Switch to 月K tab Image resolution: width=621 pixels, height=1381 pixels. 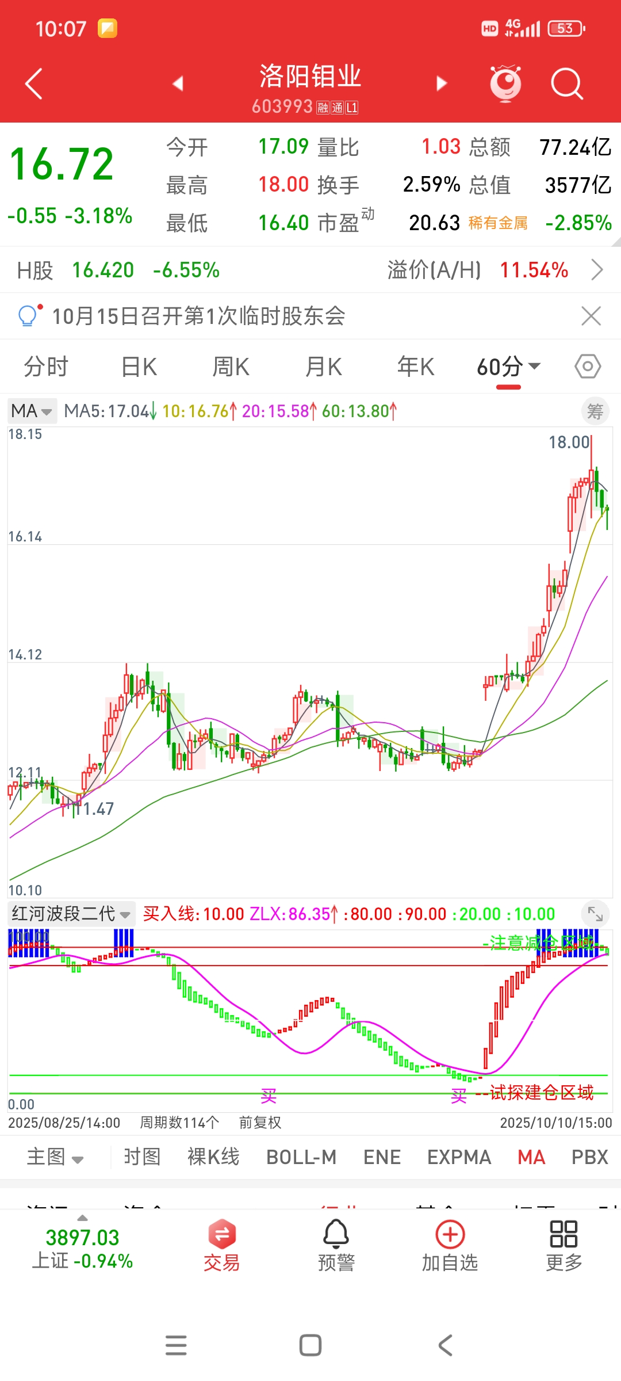click(x=324, y=367)
